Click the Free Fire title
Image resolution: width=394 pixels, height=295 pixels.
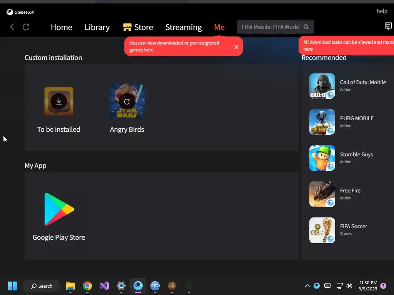350,191
